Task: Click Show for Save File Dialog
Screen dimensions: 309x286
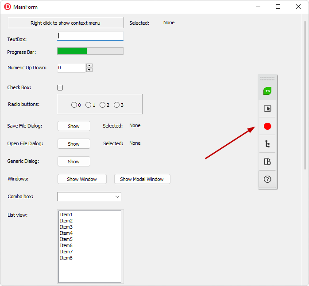Action: tap(74, 126)
